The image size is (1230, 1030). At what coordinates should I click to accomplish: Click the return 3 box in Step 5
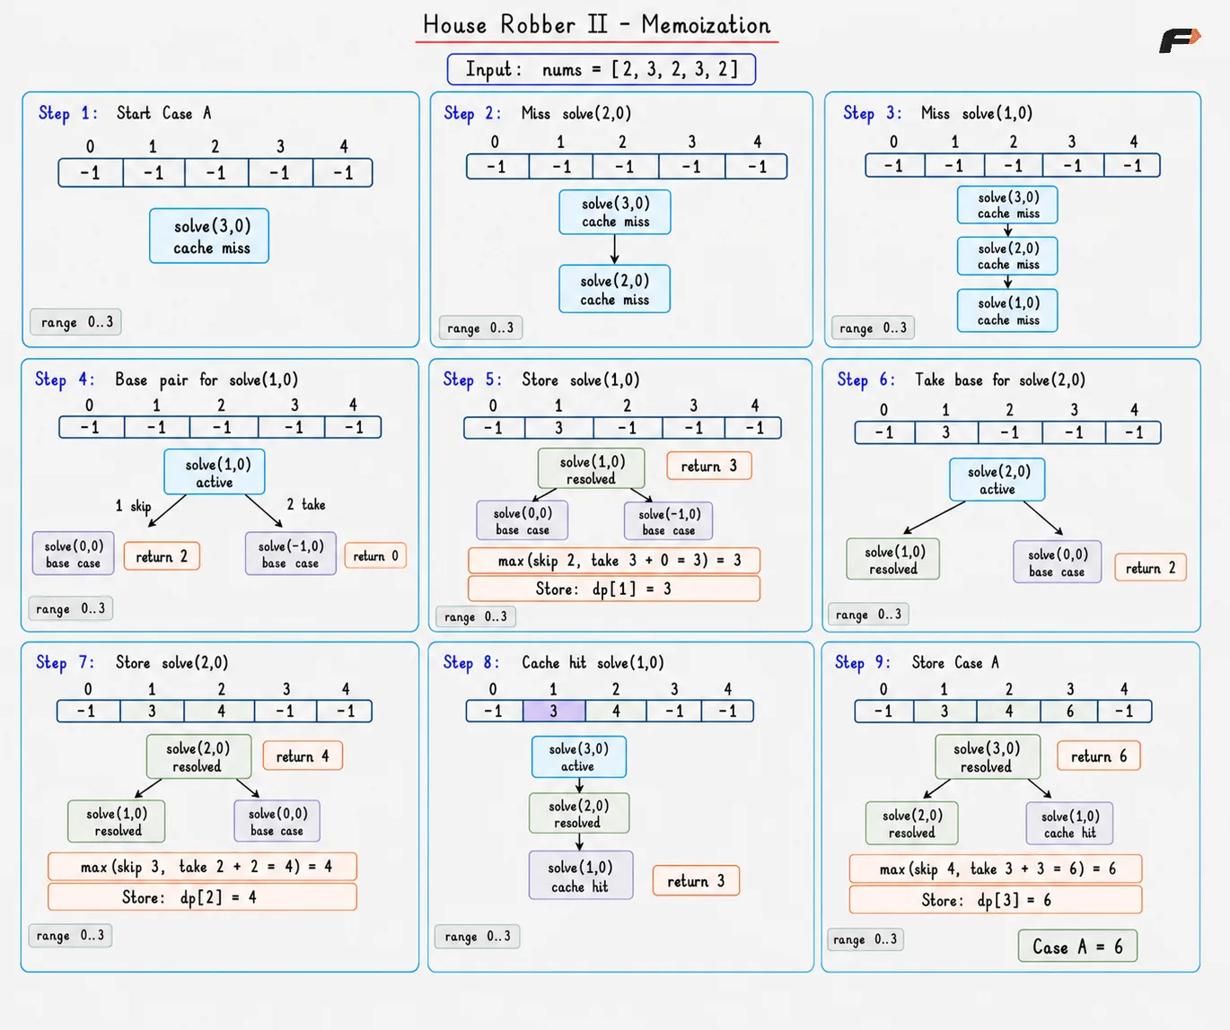pyautogui.click(x=708, y=466)
